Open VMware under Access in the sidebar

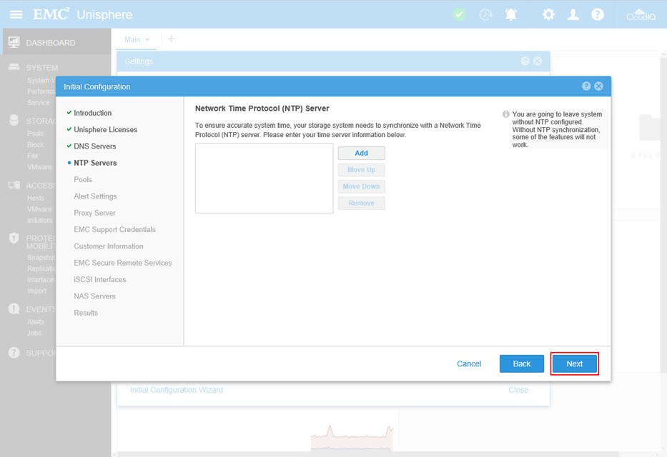(x=39, y=209)
